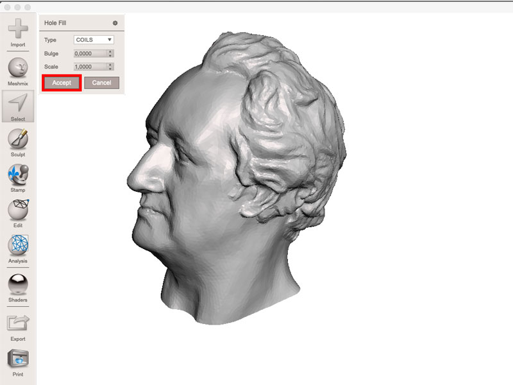Decrease Scale with stepper down arrow
This screenshot has width=513, height=385.
110,69
